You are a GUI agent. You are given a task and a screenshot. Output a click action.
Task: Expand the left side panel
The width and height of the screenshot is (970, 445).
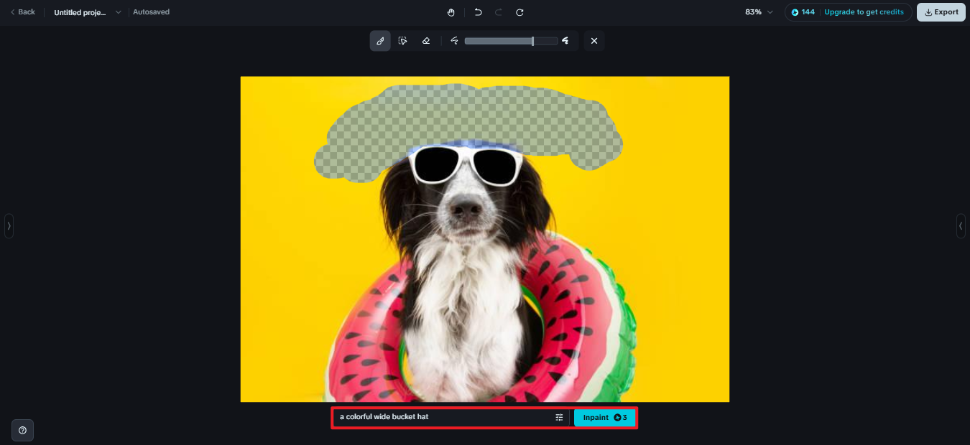(9, 225)
